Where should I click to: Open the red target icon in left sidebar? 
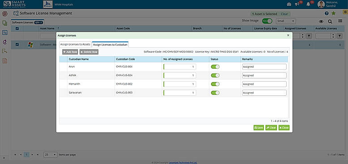coord(5,14)
